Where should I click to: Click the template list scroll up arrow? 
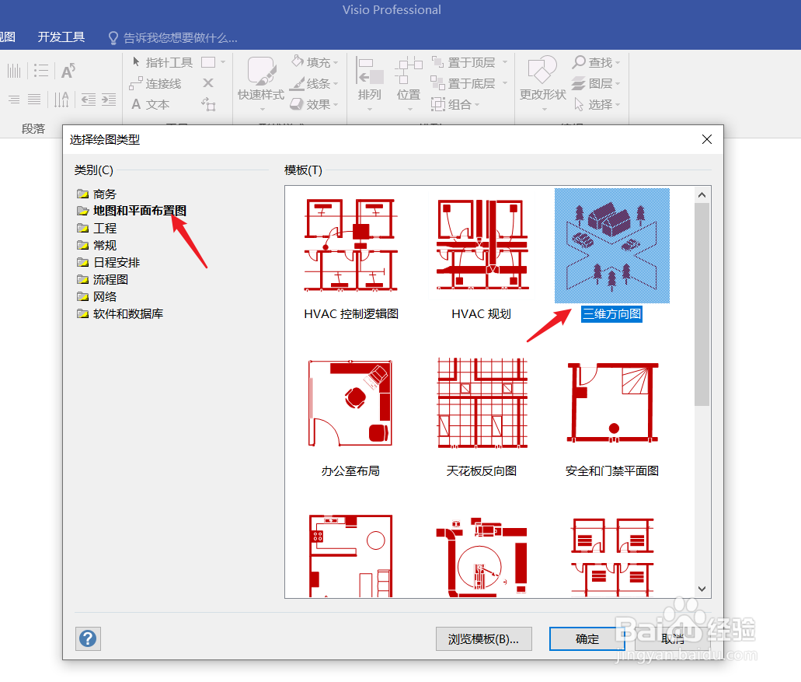pos(702,194)
